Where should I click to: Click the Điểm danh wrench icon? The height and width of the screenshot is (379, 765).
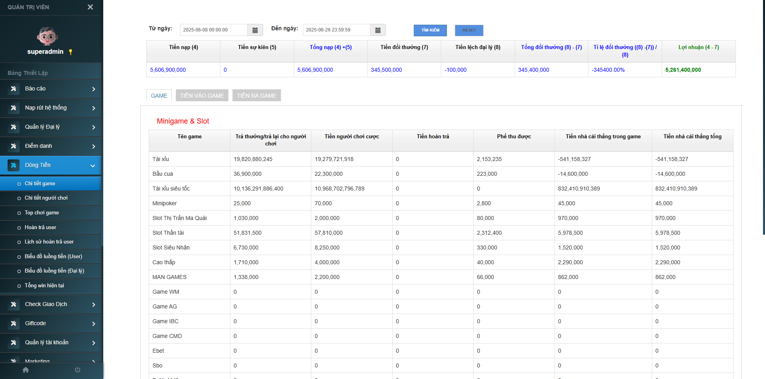tap(14, 146)
